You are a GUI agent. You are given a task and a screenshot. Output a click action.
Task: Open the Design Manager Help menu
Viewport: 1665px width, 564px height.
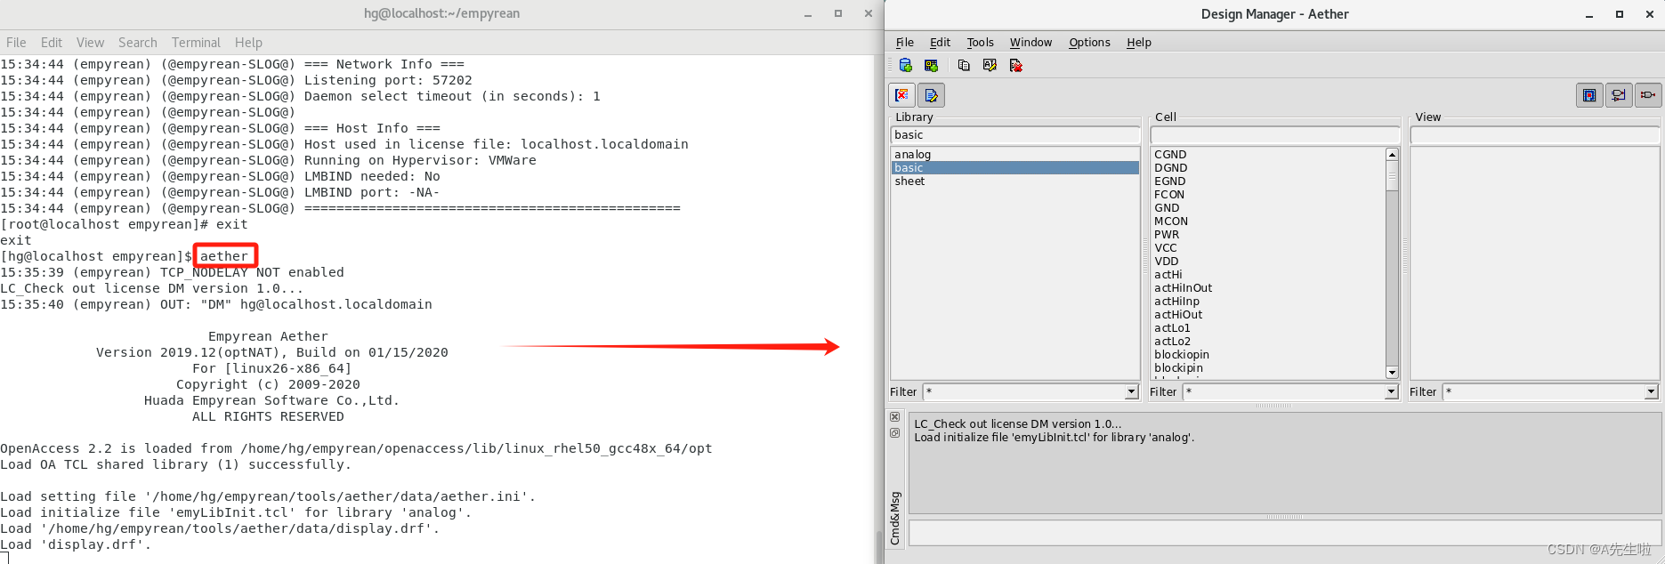tap(1138, 43)
